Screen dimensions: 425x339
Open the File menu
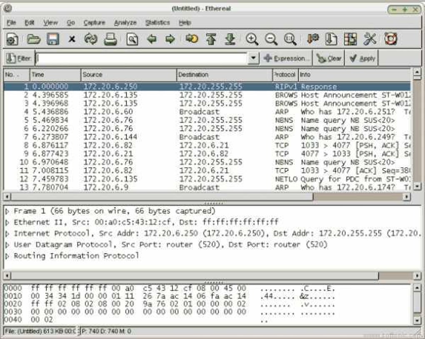point(11,23)
